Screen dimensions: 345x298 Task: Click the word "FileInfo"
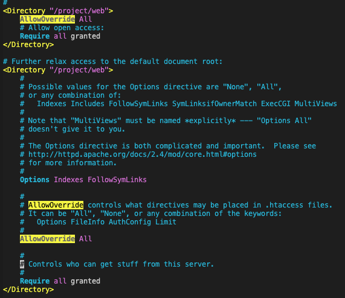[88, 222]
